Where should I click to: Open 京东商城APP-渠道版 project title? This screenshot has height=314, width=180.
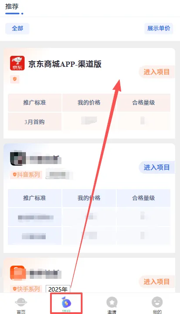coord(65,64)
